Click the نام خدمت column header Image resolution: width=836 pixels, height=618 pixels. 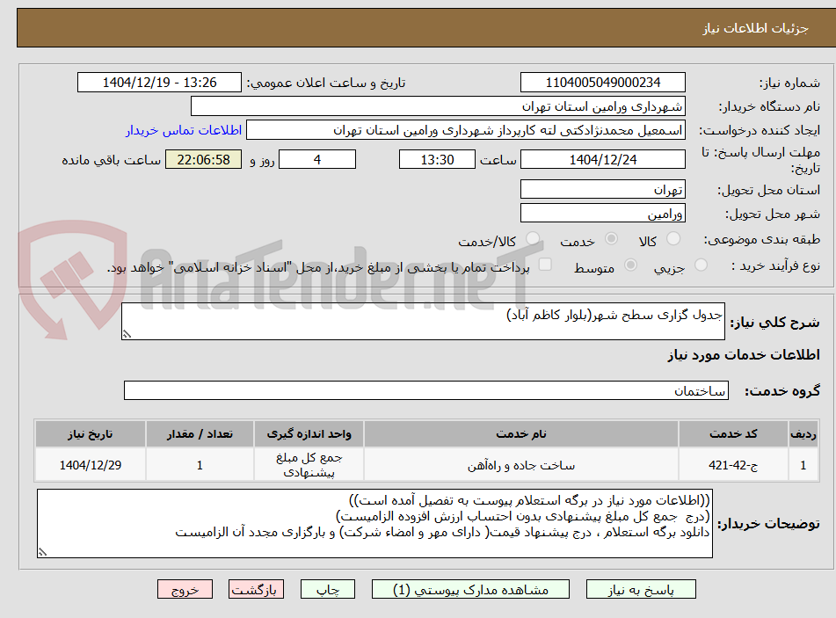coord(521,434)
